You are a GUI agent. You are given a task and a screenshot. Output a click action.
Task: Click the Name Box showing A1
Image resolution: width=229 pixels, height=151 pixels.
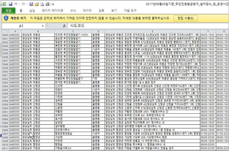click(x=21, y=26)
